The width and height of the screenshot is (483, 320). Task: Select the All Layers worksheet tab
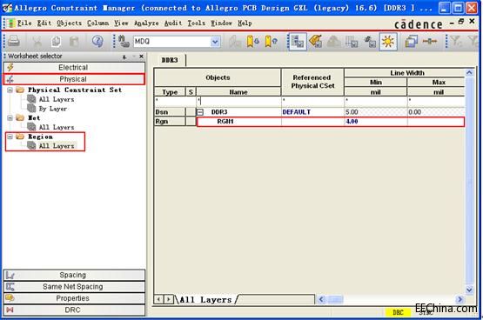205,300
